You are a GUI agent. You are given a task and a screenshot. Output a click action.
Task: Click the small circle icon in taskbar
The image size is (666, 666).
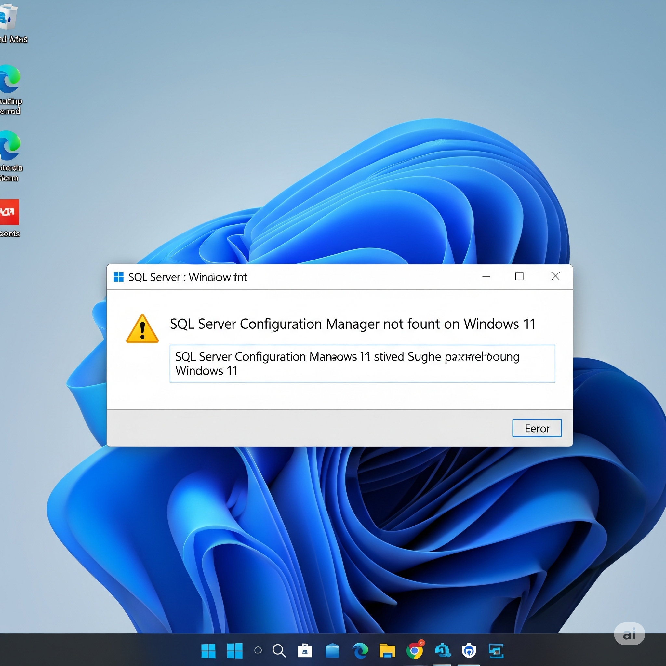coord(258,650)
